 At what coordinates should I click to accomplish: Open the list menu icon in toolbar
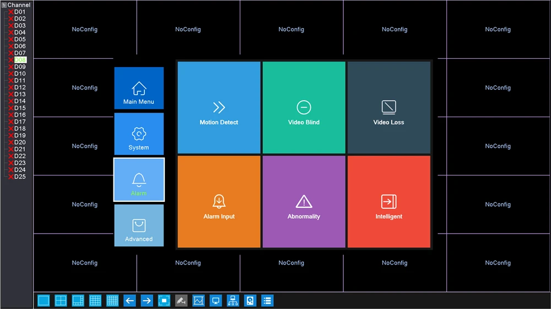[267, 301]
